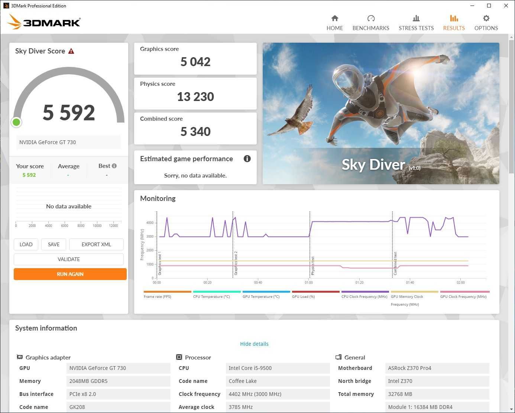Click the Physics test marker on chart

point(312,266)
